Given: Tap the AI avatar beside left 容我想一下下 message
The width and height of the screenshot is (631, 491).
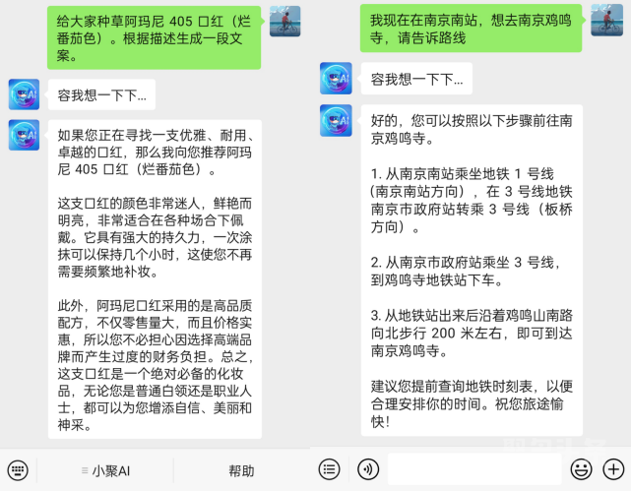Looking at the screenshot, I should tap(25, 94).
